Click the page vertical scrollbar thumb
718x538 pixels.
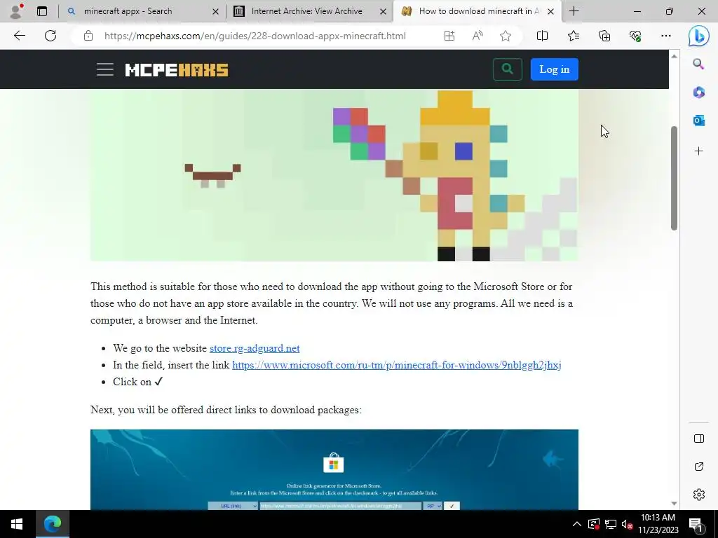(x=674, y=178)
